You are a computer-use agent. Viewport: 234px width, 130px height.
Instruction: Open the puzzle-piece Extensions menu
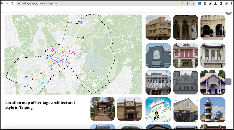coord(210,4)
